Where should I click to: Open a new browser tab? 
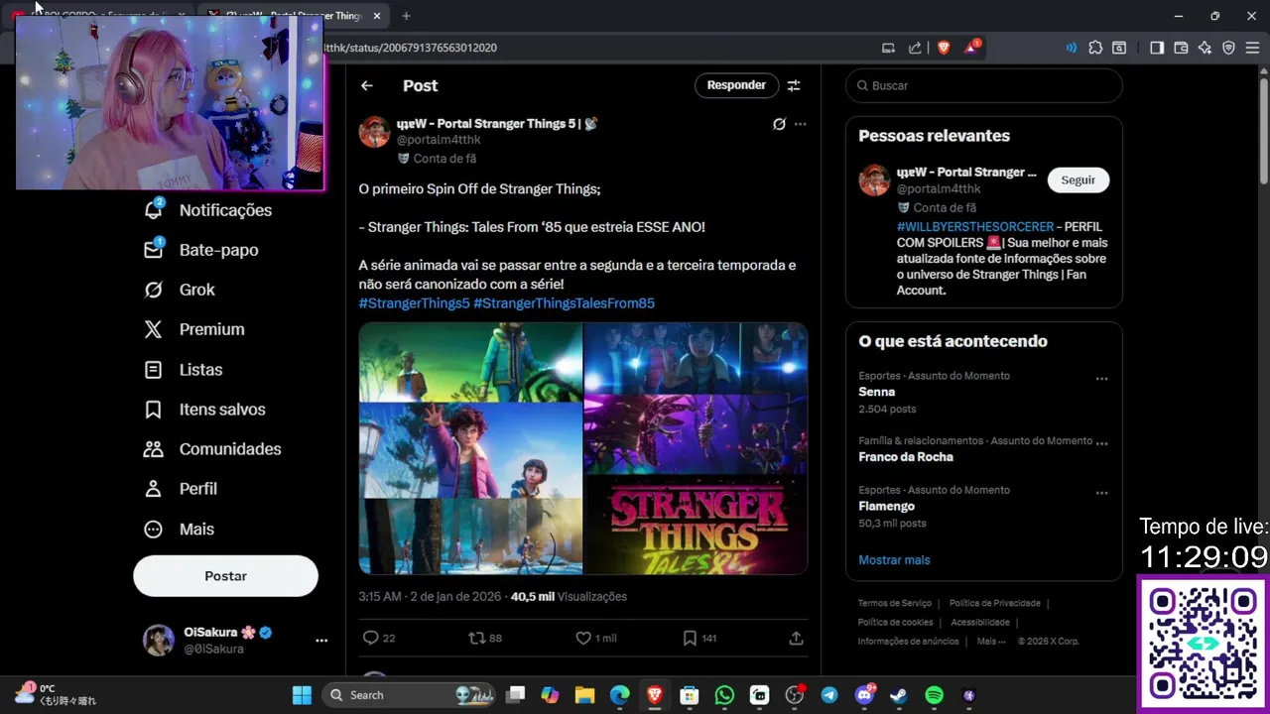click(x=406, y=16)
